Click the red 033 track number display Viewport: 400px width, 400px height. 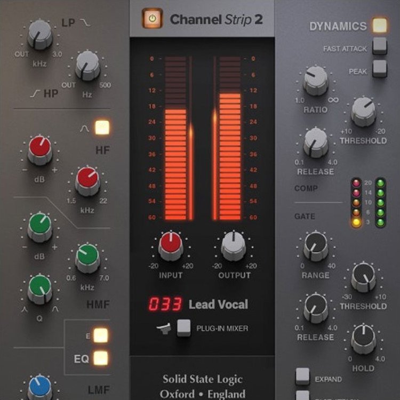click(165, 304)
